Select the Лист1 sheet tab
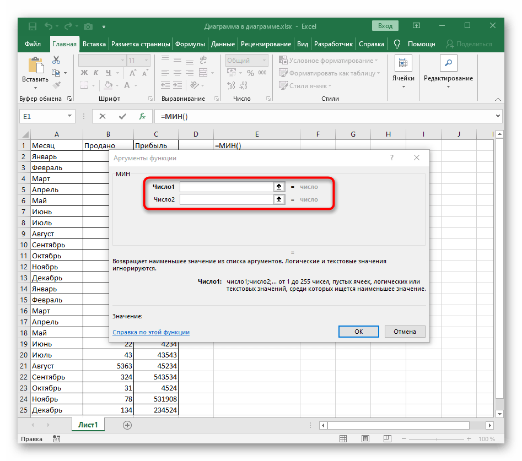This screenshot has width=522, height=461. 88,425
